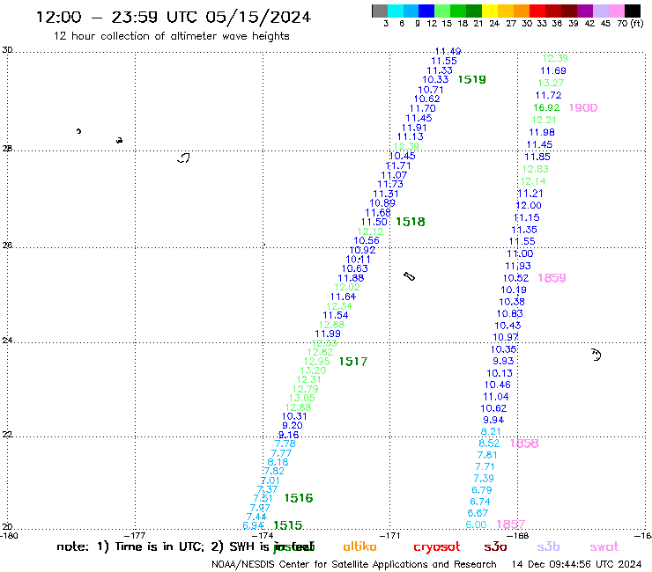Click the "(ft)" unit label in the legend

pos(637,24)
